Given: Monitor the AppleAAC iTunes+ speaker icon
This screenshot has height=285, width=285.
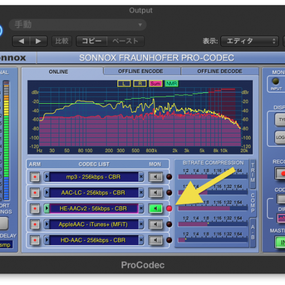Looking at the screenshot, I should [156, 225].
